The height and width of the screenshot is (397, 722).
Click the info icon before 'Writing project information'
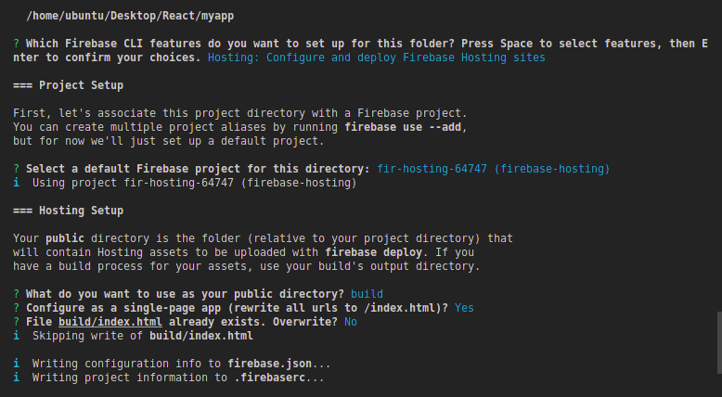[16, 378]
